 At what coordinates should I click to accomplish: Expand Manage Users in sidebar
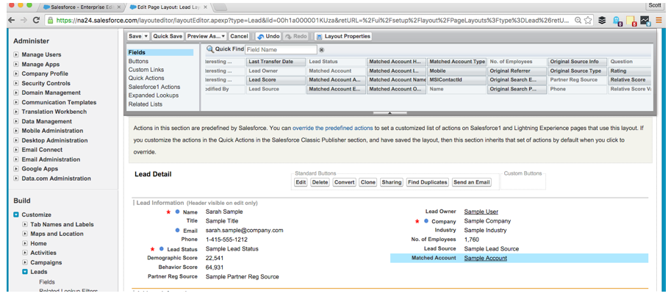coord(16,55)
